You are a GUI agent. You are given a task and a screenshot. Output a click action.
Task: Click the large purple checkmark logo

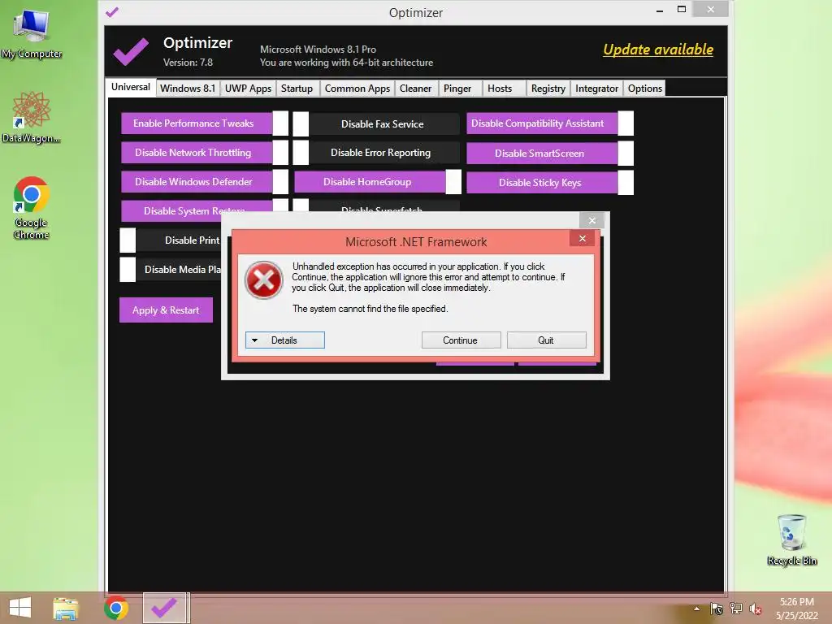[x=131, y=52]
